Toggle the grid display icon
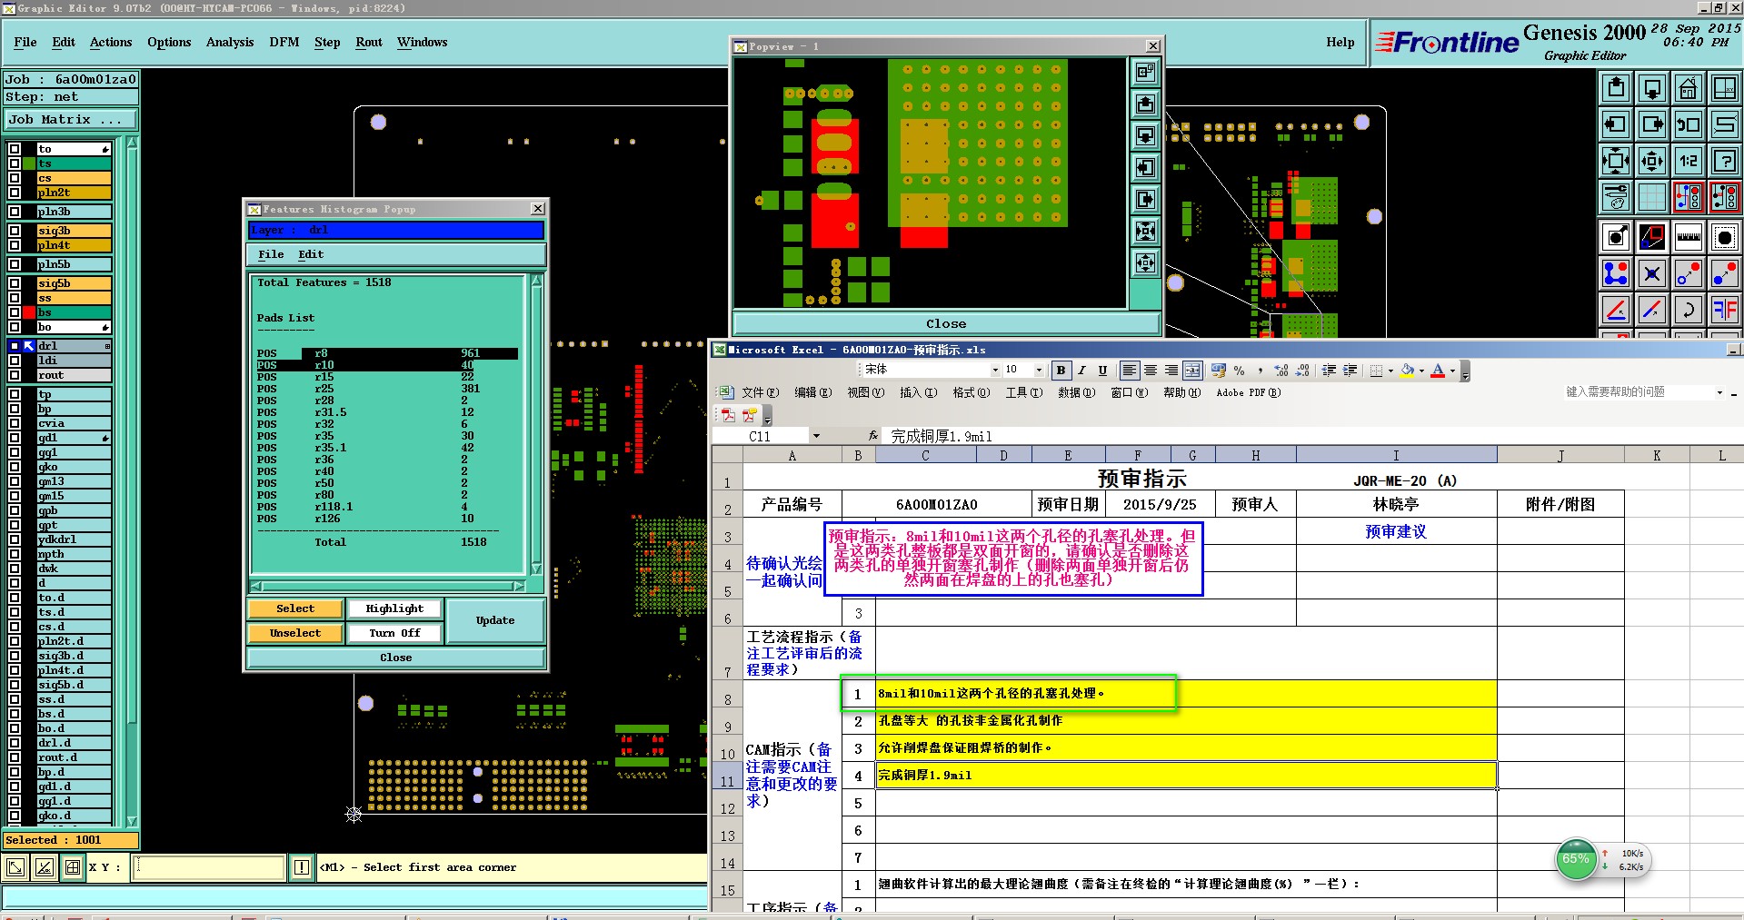Viewport: 1744px width, 920px height. [1652, 196]
